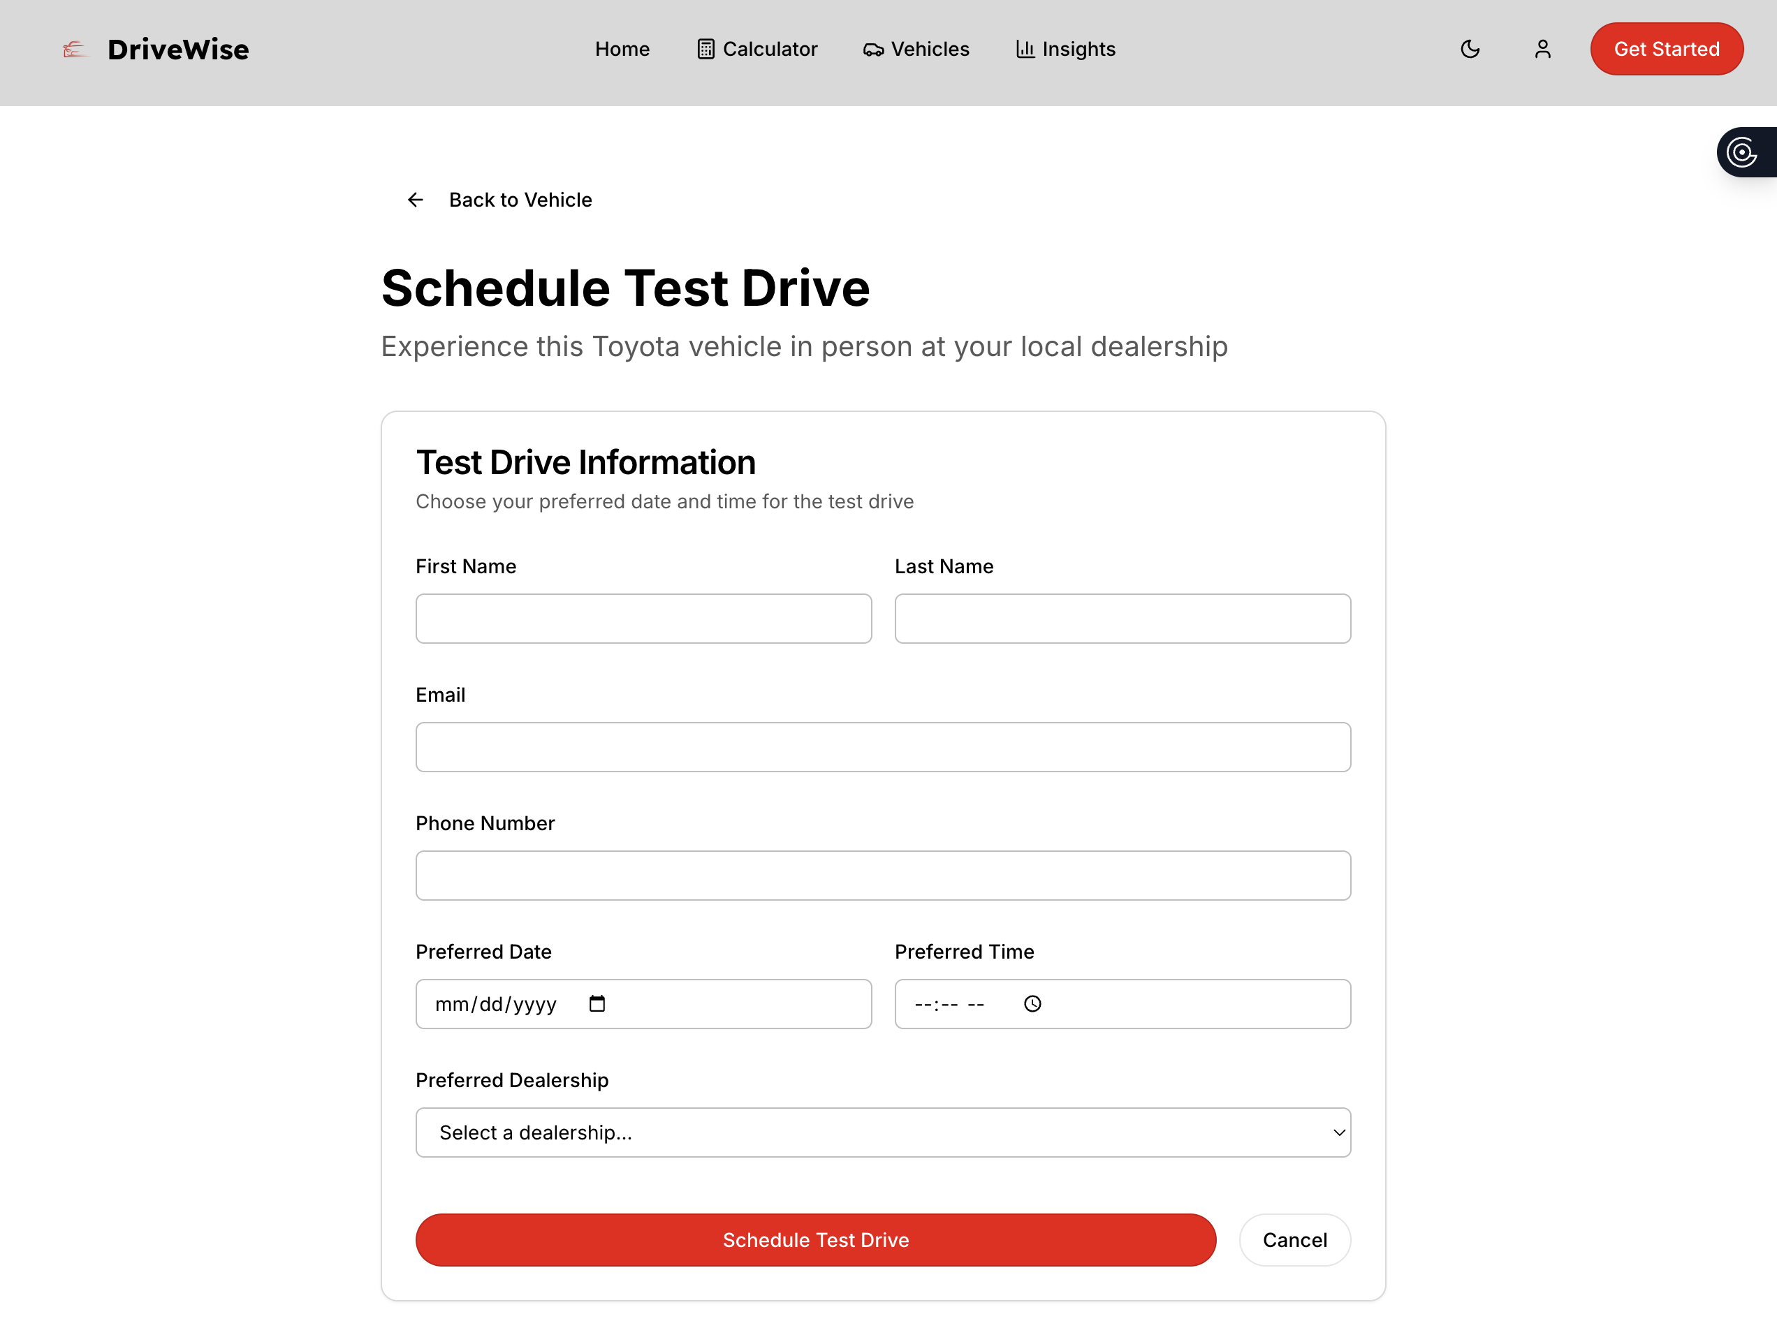Screen dimensions: 1777x1328
Task: Click the dealership dropdown chevron arrow
Action: [x=1338, y=1132]
